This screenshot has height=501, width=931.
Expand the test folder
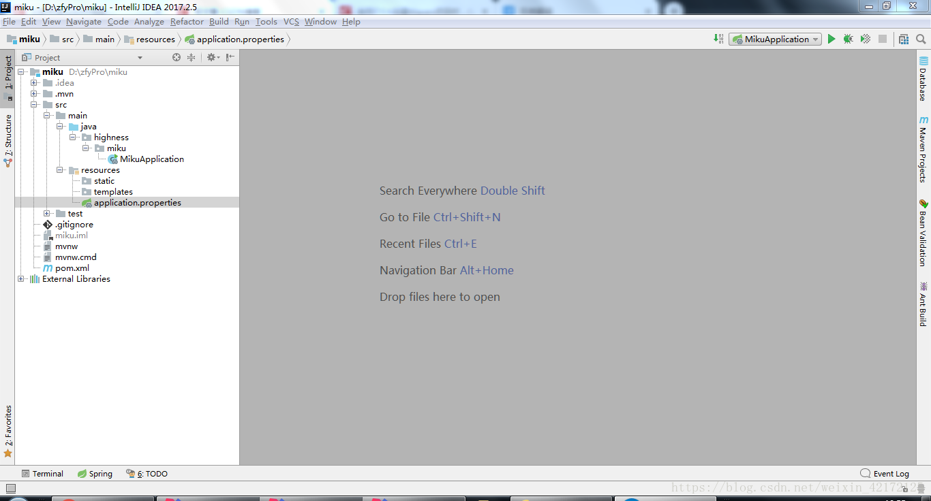pyautogui.click(x=47, y=214)
